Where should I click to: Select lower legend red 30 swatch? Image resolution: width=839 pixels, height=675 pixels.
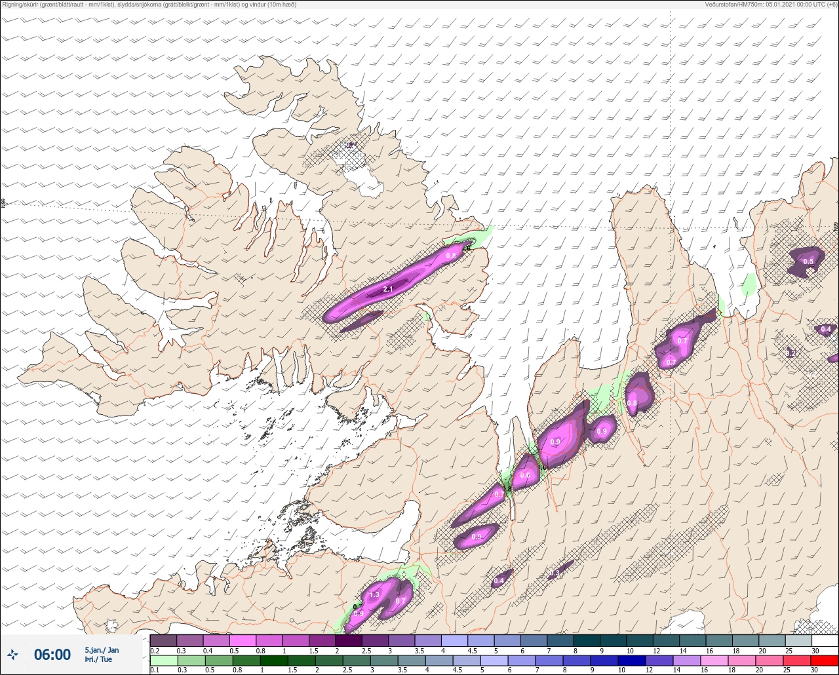[825, 660]
